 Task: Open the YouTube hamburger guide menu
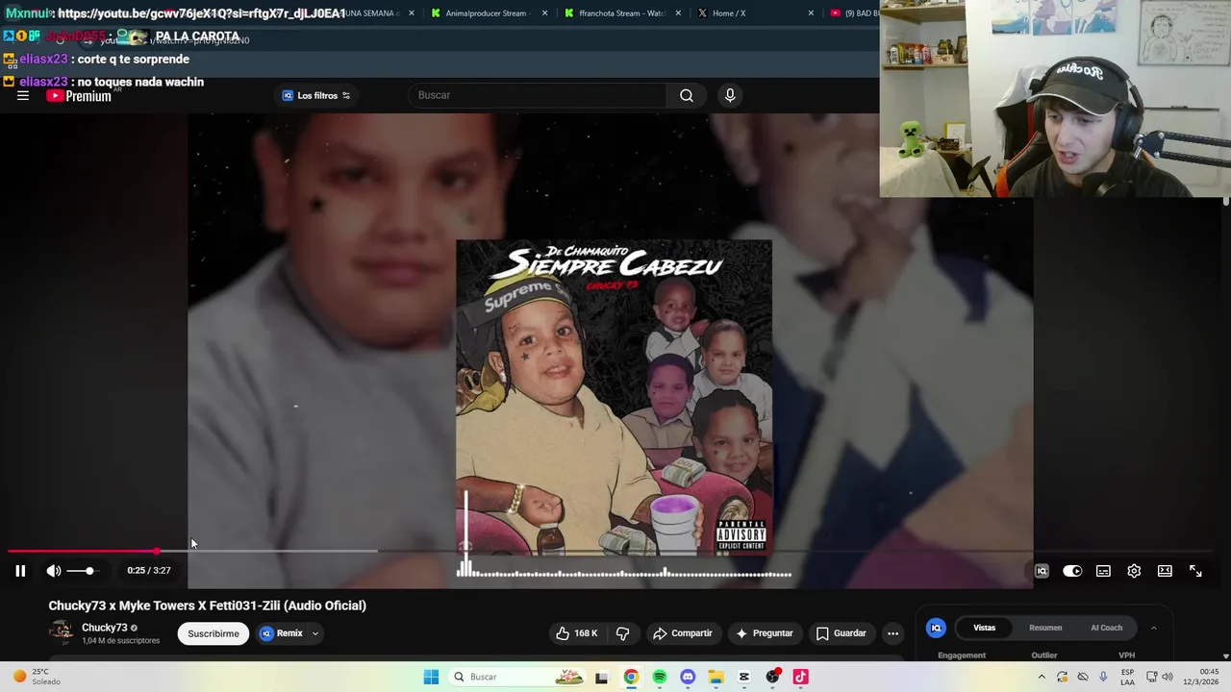[23, 95]
